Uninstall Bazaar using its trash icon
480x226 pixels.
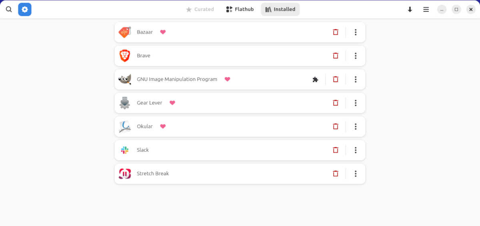click(336, 32)
